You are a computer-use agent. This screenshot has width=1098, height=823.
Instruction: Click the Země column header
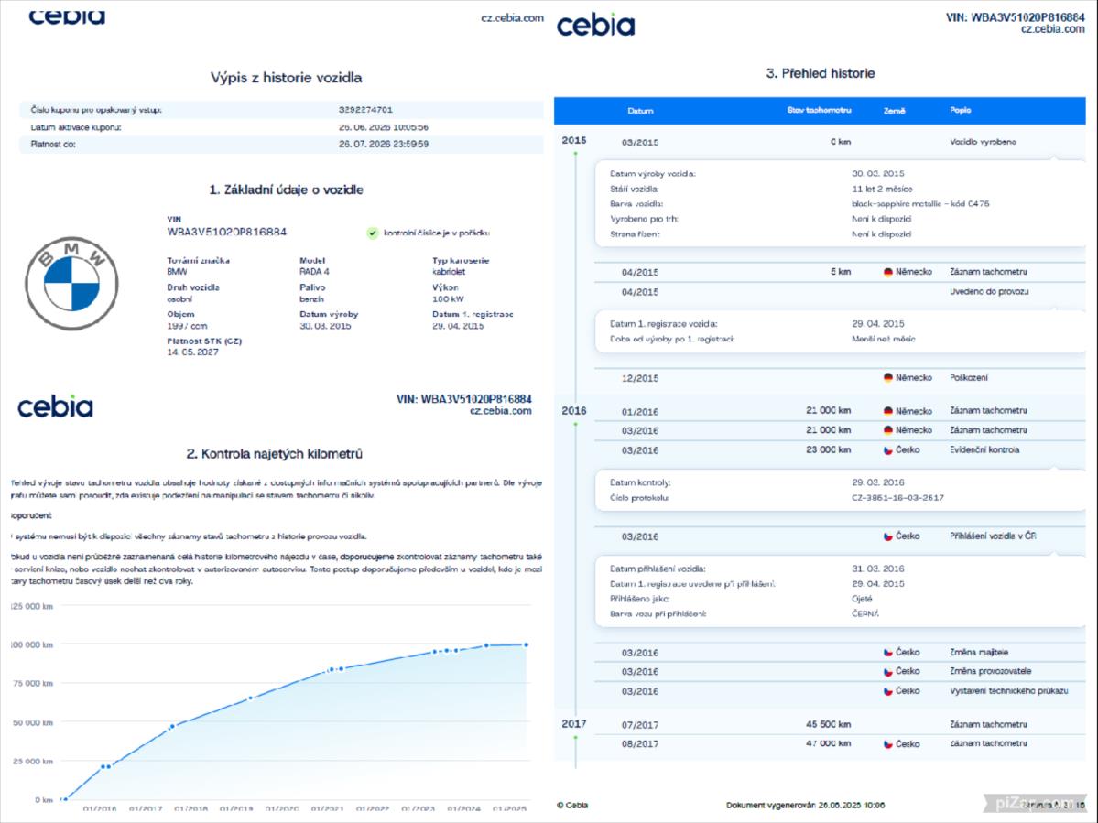click(x=894, y=111)
